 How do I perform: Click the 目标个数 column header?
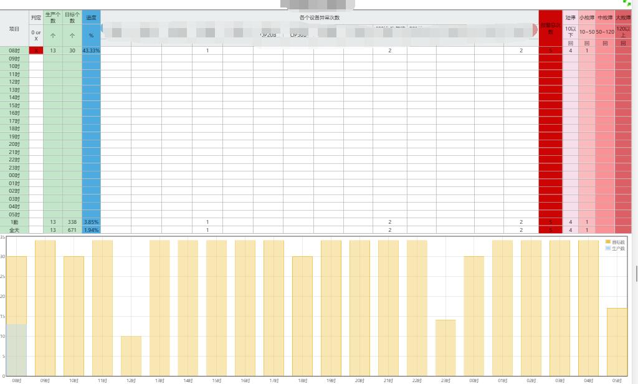pyautogui.click(x=72, y=17)
